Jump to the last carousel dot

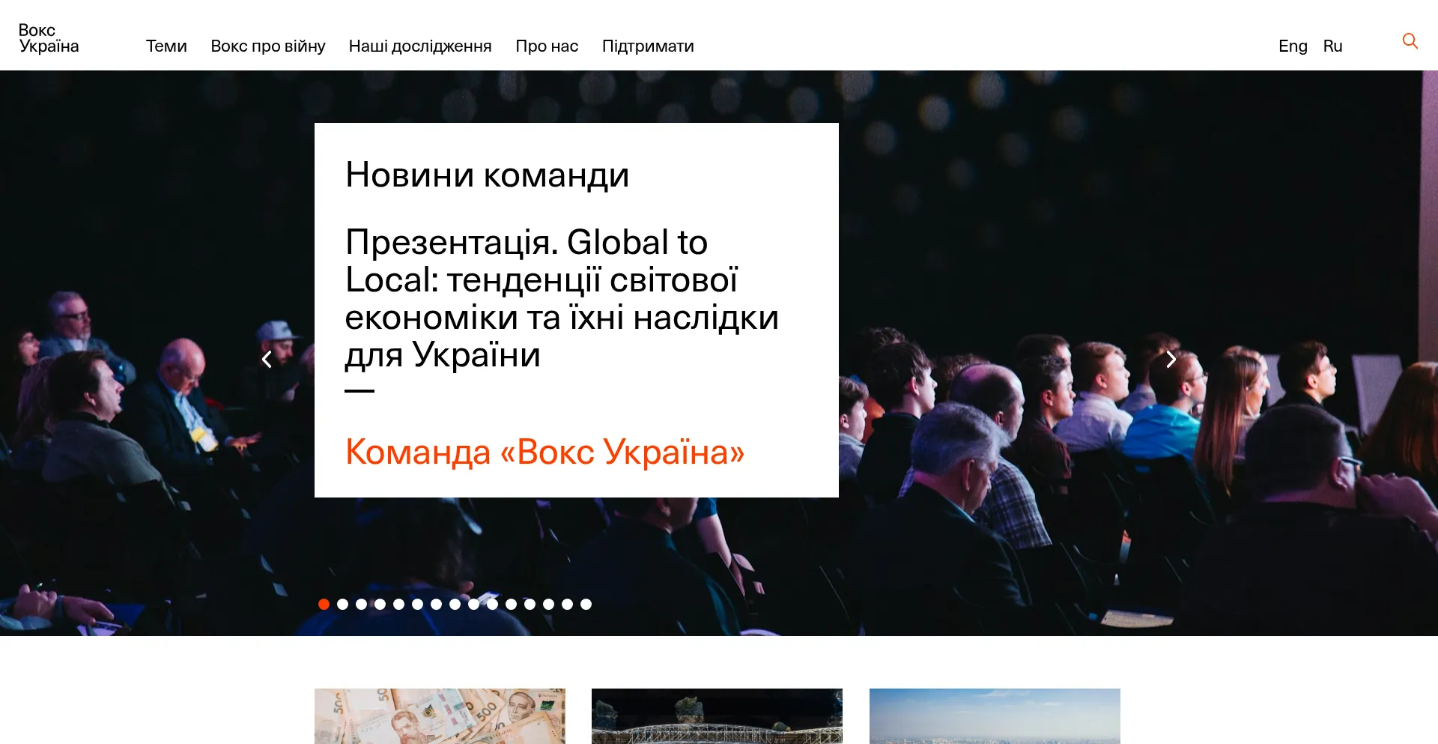pos(586,604)
